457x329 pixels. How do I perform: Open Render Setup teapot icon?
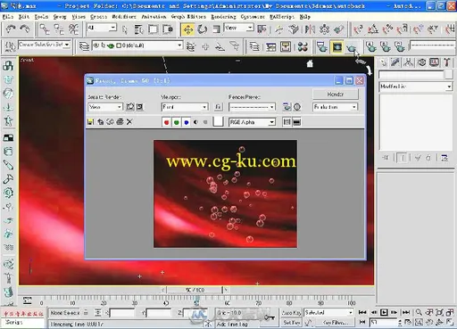tap(321, 46)
